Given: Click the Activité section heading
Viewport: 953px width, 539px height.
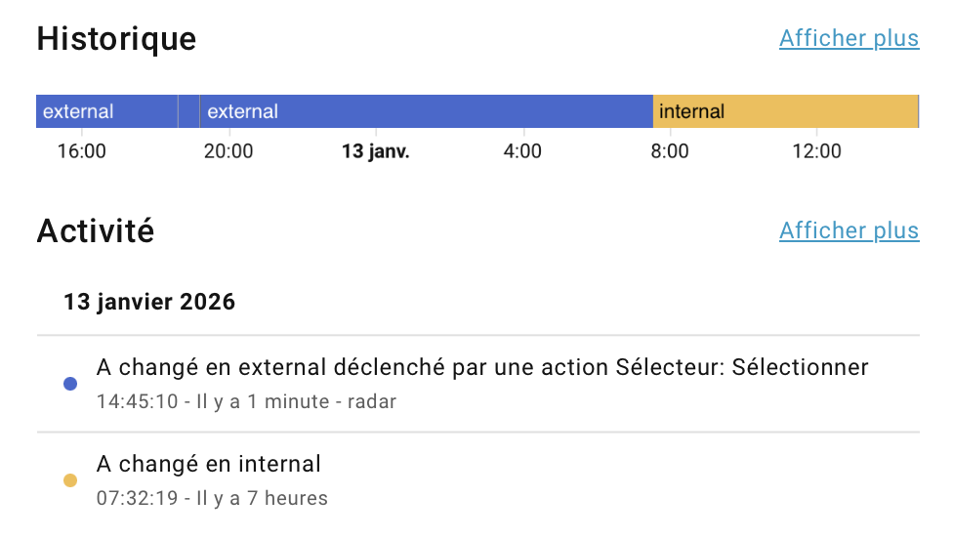Looking at the screenshot, I should 96,231.
